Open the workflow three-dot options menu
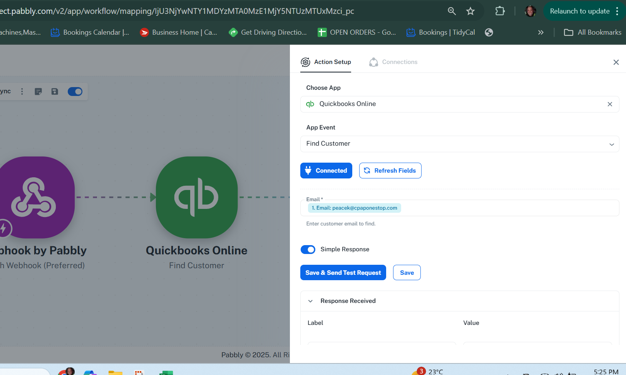This screenshot has width=626, height=375. pyautogui.click(x=22, y=91)
